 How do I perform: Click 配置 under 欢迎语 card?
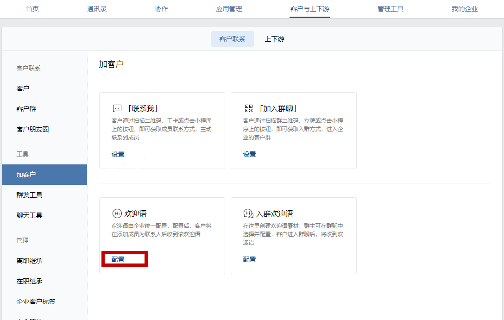pyautogui.click(x=118, y=259)
